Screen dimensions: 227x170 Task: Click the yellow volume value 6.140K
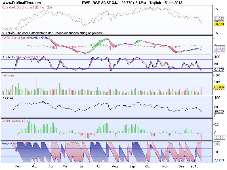[219, 87]
